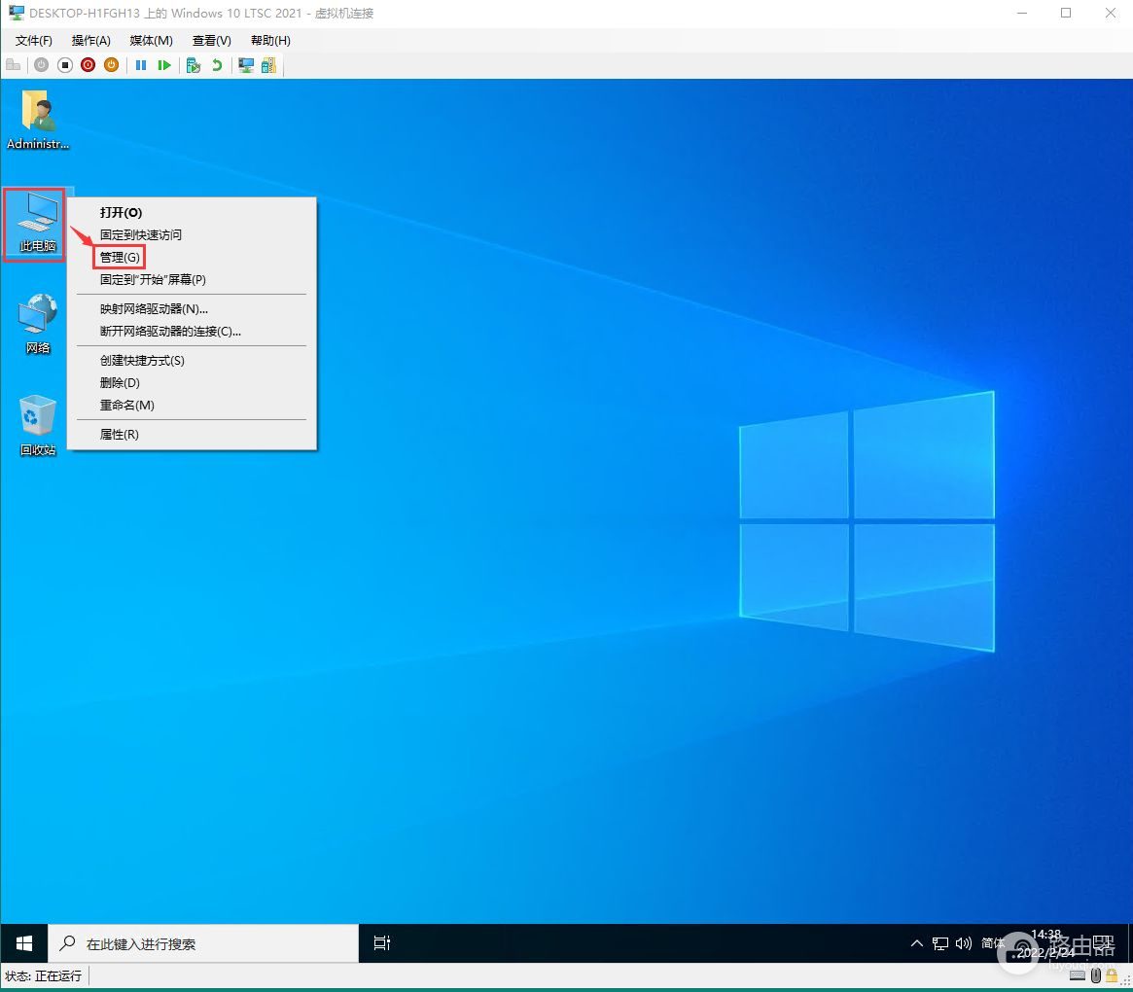Click the Pause virtual machine icon
This screenshot has height=992, width=1133.
pyautogui.click(x=141, y=65)
